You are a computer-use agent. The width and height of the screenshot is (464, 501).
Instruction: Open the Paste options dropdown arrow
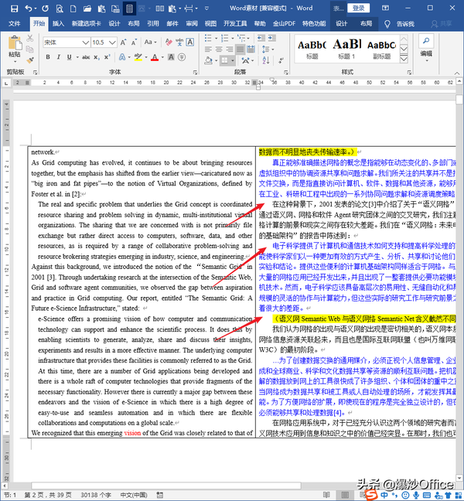pyautogui.click(x=15, y=61)
